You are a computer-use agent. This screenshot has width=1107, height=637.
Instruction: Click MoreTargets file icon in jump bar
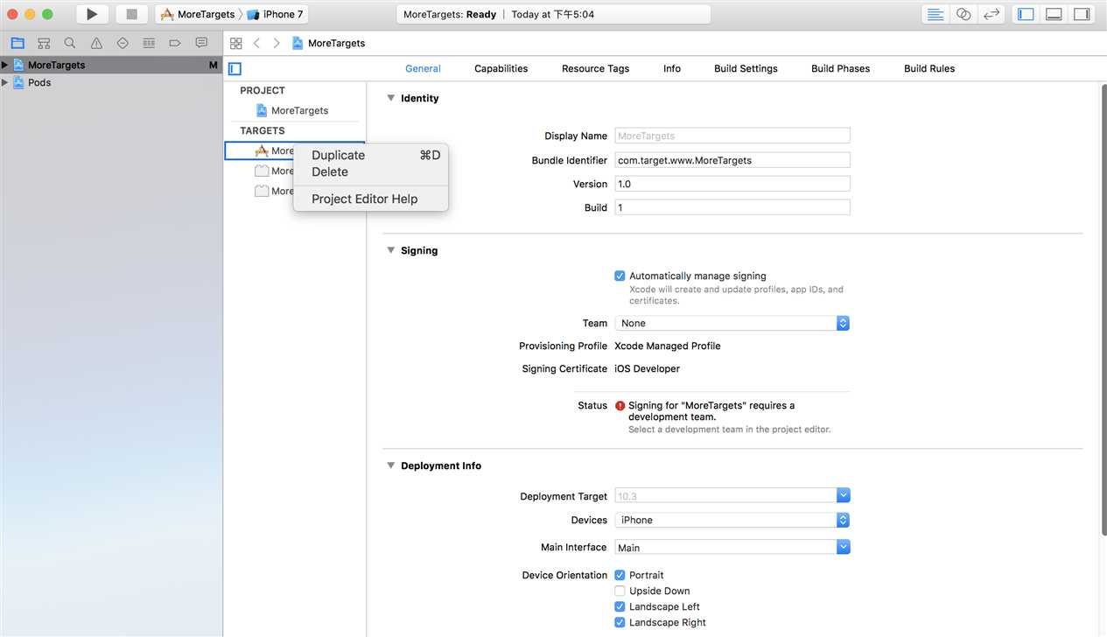(x=298, y=43)
